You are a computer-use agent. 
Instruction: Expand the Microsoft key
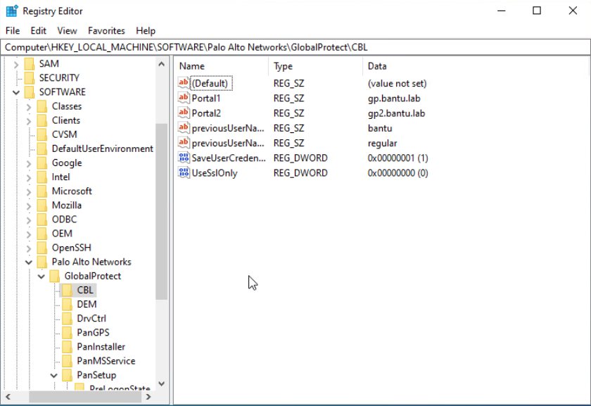pyautogui.click(x=29, y=192)
